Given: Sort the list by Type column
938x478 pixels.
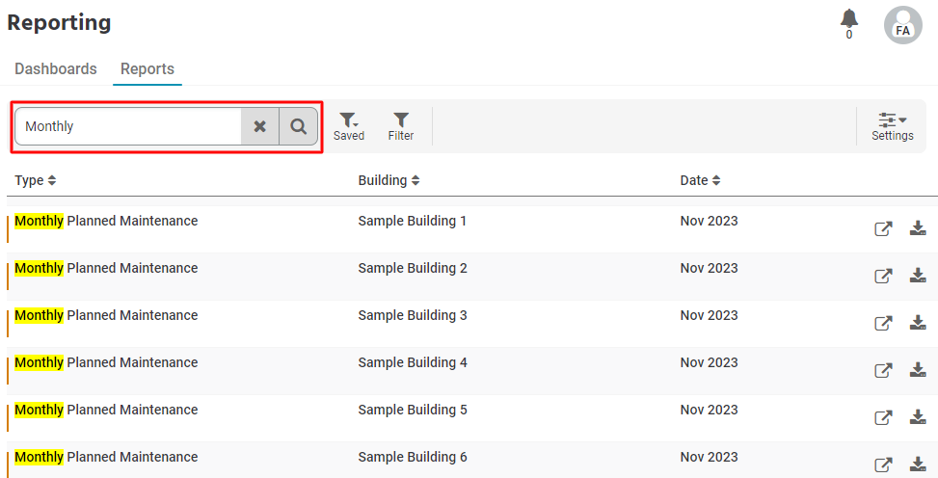Looking at the screenshot, I should [x=36, y=180].
